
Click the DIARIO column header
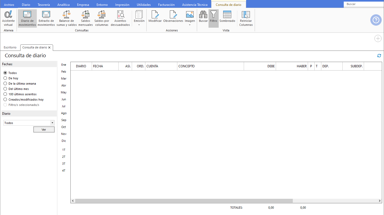pyautogui.click(x=81, y=66)
